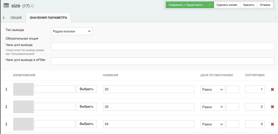Click drag handle of row 22
278x134 pixels.
click(6, 89)
